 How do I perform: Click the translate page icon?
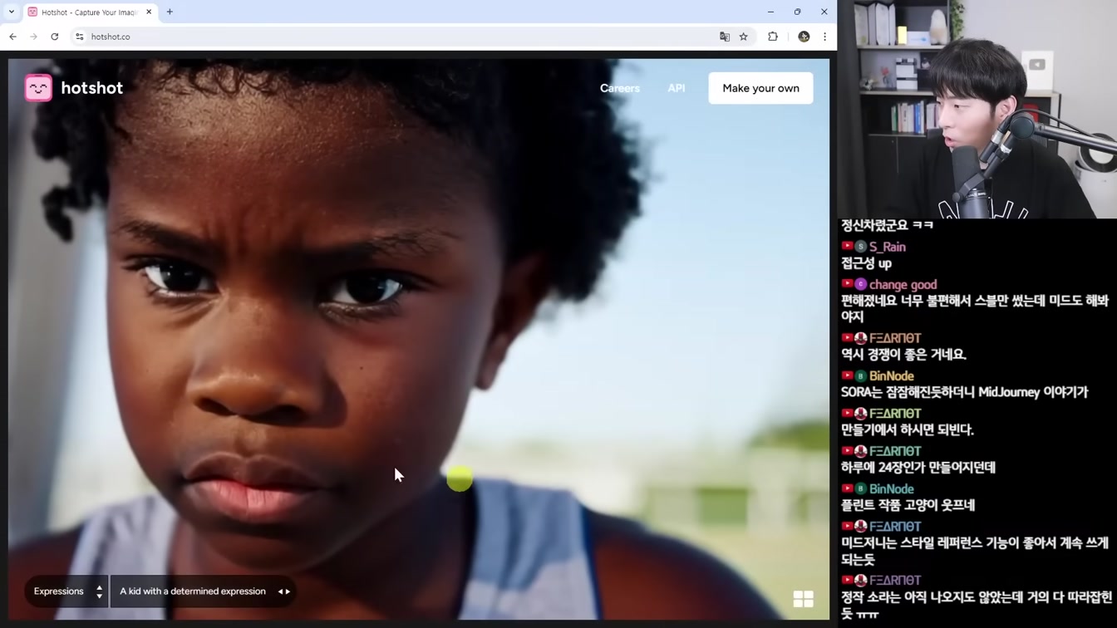725,37
